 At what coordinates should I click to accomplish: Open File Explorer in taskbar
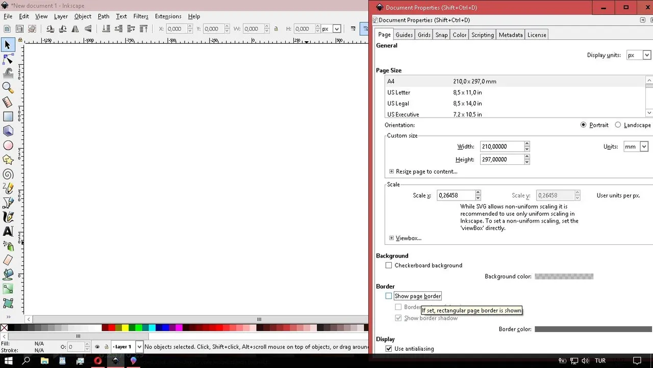(44, 360)
